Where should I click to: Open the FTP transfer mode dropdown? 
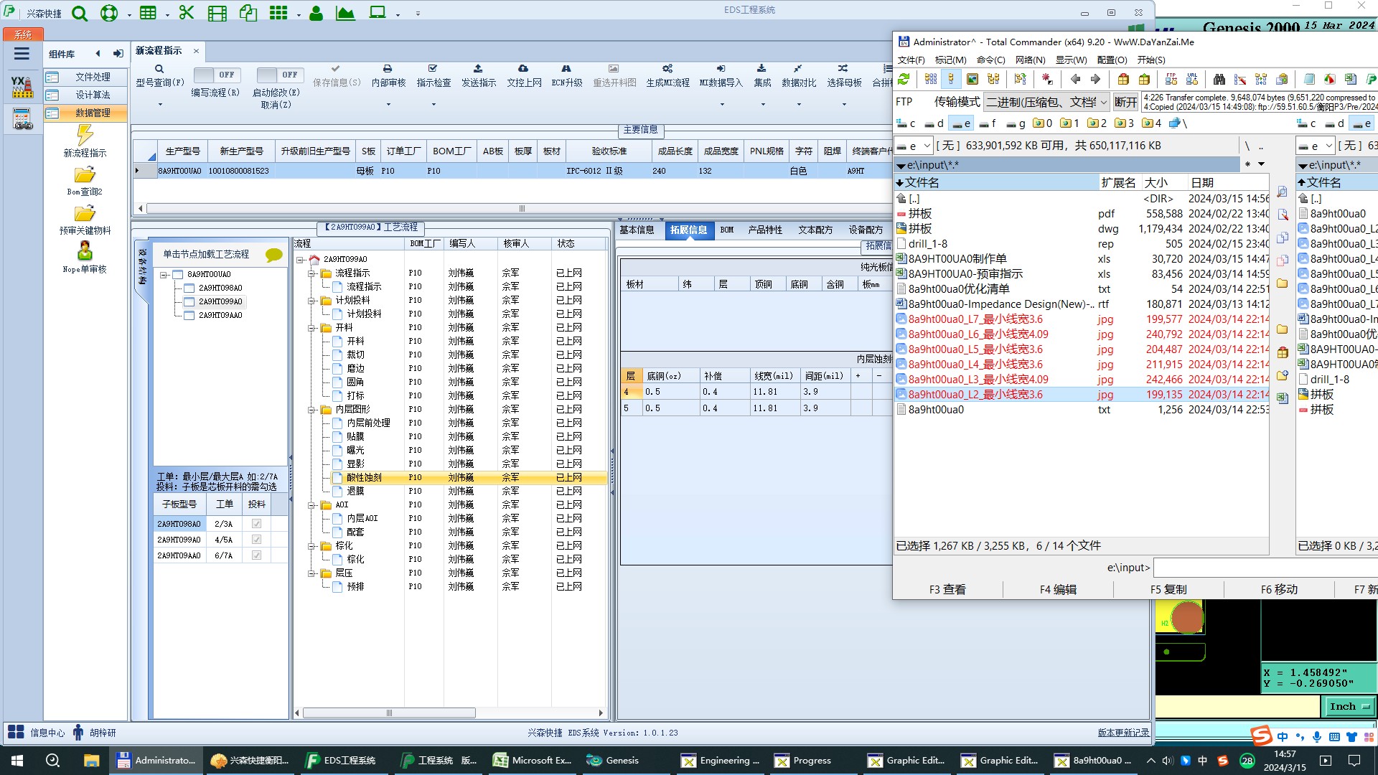1103,103
